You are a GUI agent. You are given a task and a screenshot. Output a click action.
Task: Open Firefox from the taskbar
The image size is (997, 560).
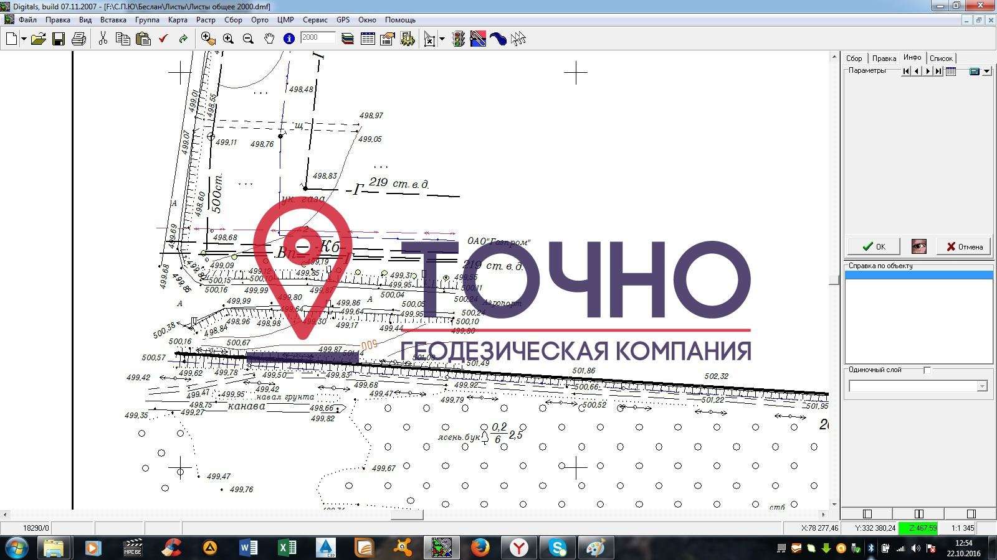click(480, 548)
